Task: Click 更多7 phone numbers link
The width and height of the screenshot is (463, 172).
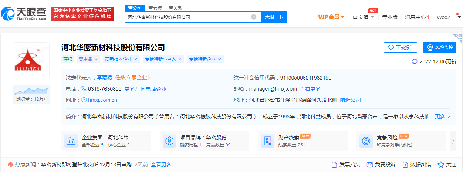Action: tap(131, 89)
